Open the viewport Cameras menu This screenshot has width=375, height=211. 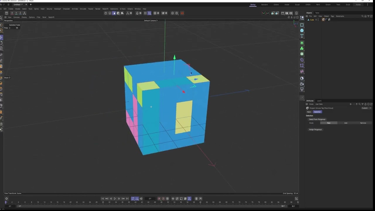click(16, 17)
